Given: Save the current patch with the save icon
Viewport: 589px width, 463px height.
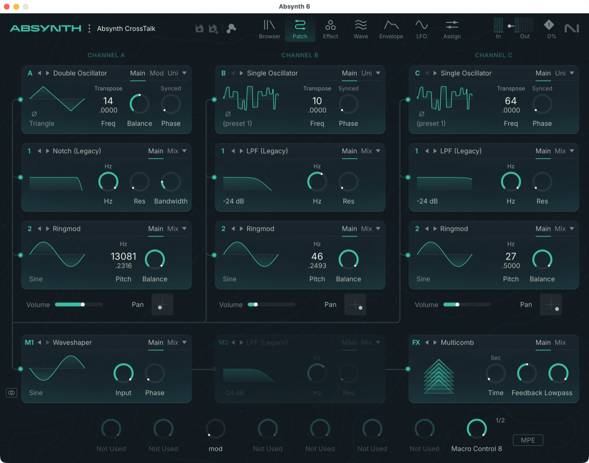Looking at the screenshot, I should coord(199,28).
